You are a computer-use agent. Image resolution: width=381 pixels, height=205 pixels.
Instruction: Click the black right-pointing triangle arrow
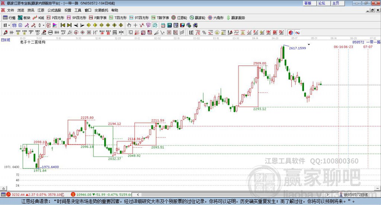pos(82,25)
